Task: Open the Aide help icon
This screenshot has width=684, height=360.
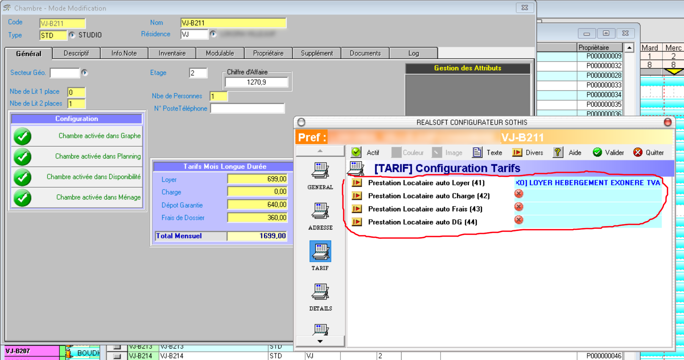Action: [557, 152]
